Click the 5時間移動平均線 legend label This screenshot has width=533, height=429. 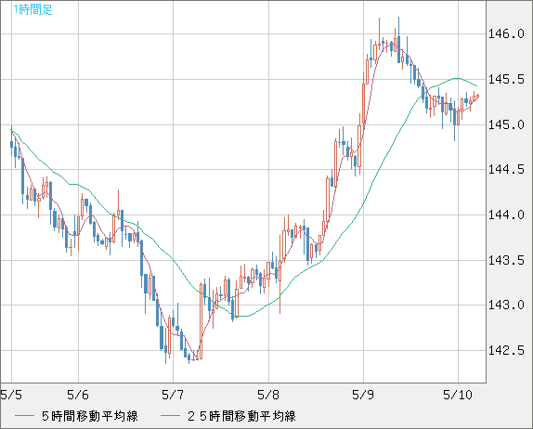click(x=90, y=416)
